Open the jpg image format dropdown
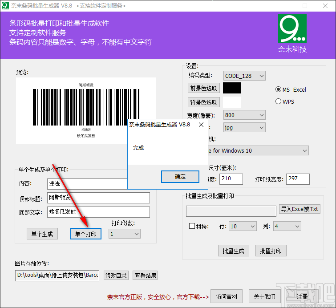Screen dimensions: 336x308 244,128
